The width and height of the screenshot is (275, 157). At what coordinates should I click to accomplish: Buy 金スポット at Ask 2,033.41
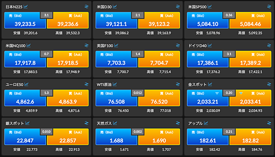[250, 98]
